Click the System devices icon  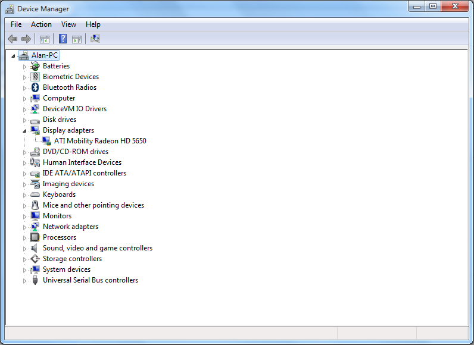click(35, 269)
